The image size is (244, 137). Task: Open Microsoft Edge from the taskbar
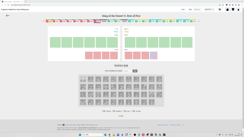point(106,135)
